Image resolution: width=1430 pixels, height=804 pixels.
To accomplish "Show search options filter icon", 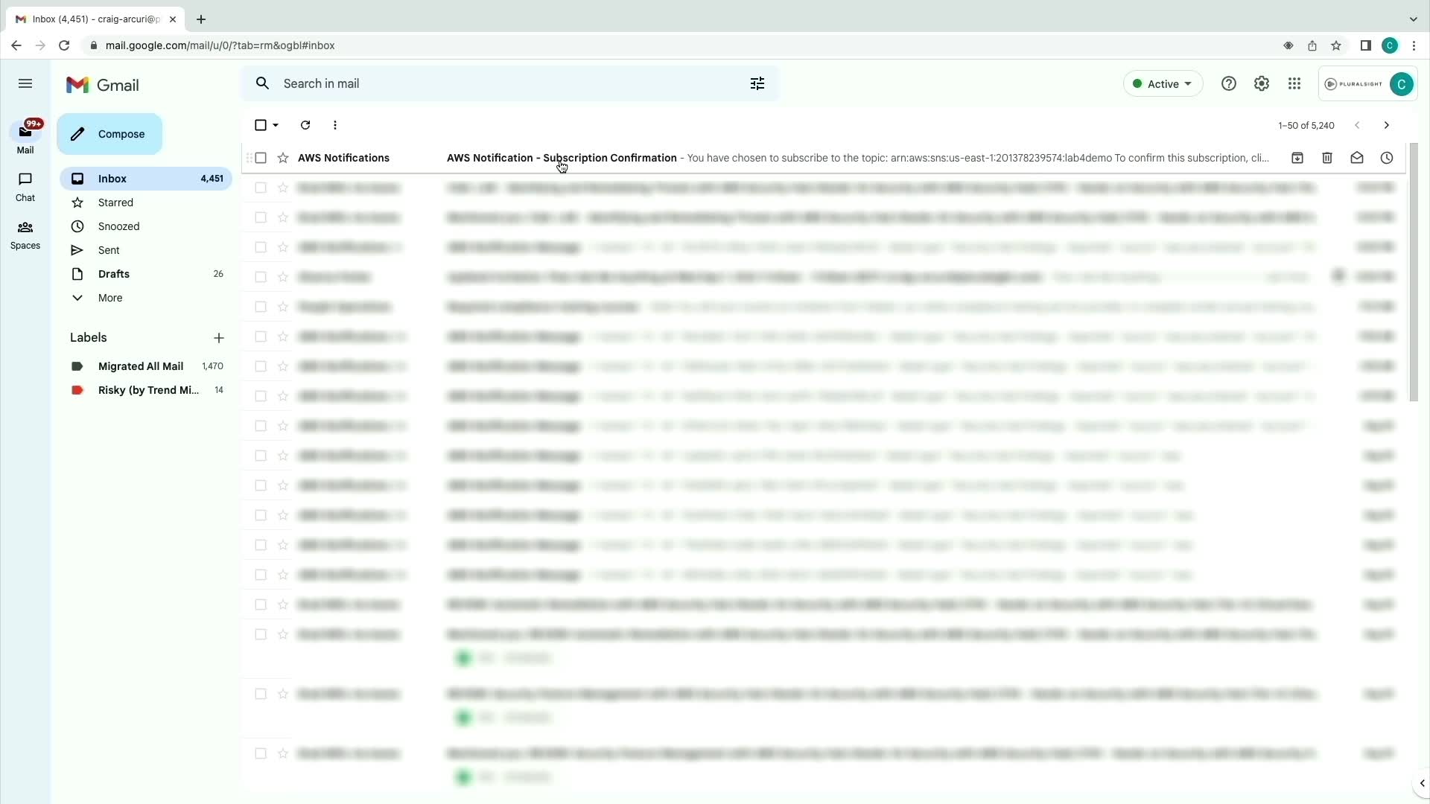I will coord(757,84).
